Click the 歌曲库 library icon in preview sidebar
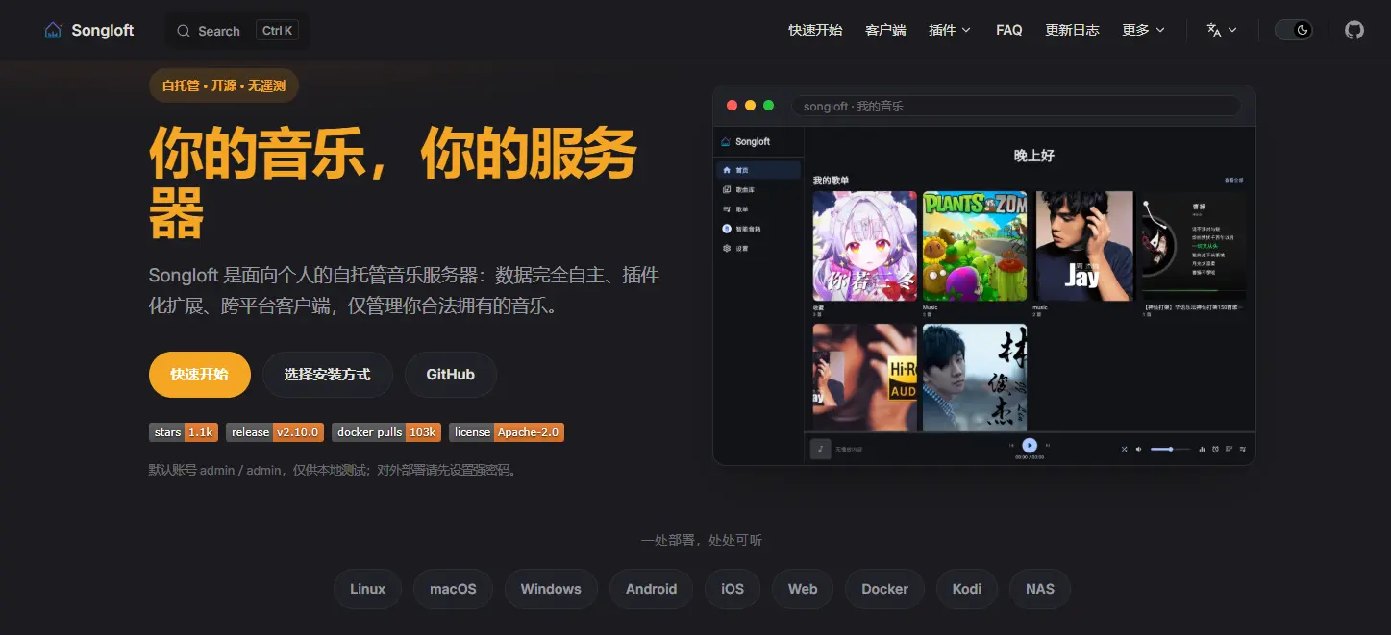Screen dimensions: 1391x635 coord(727,189)
